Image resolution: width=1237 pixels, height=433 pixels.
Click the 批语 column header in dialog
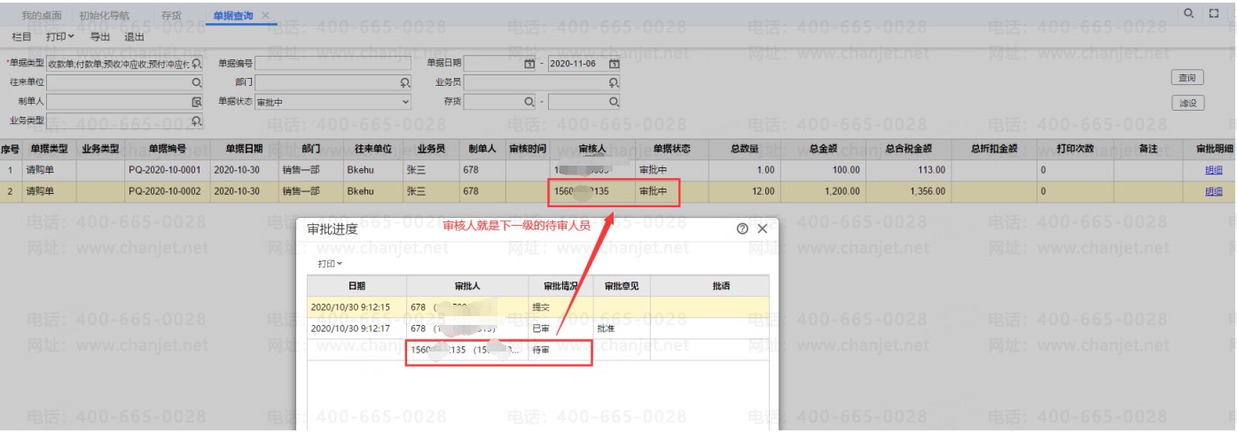(x=719, y=286)
